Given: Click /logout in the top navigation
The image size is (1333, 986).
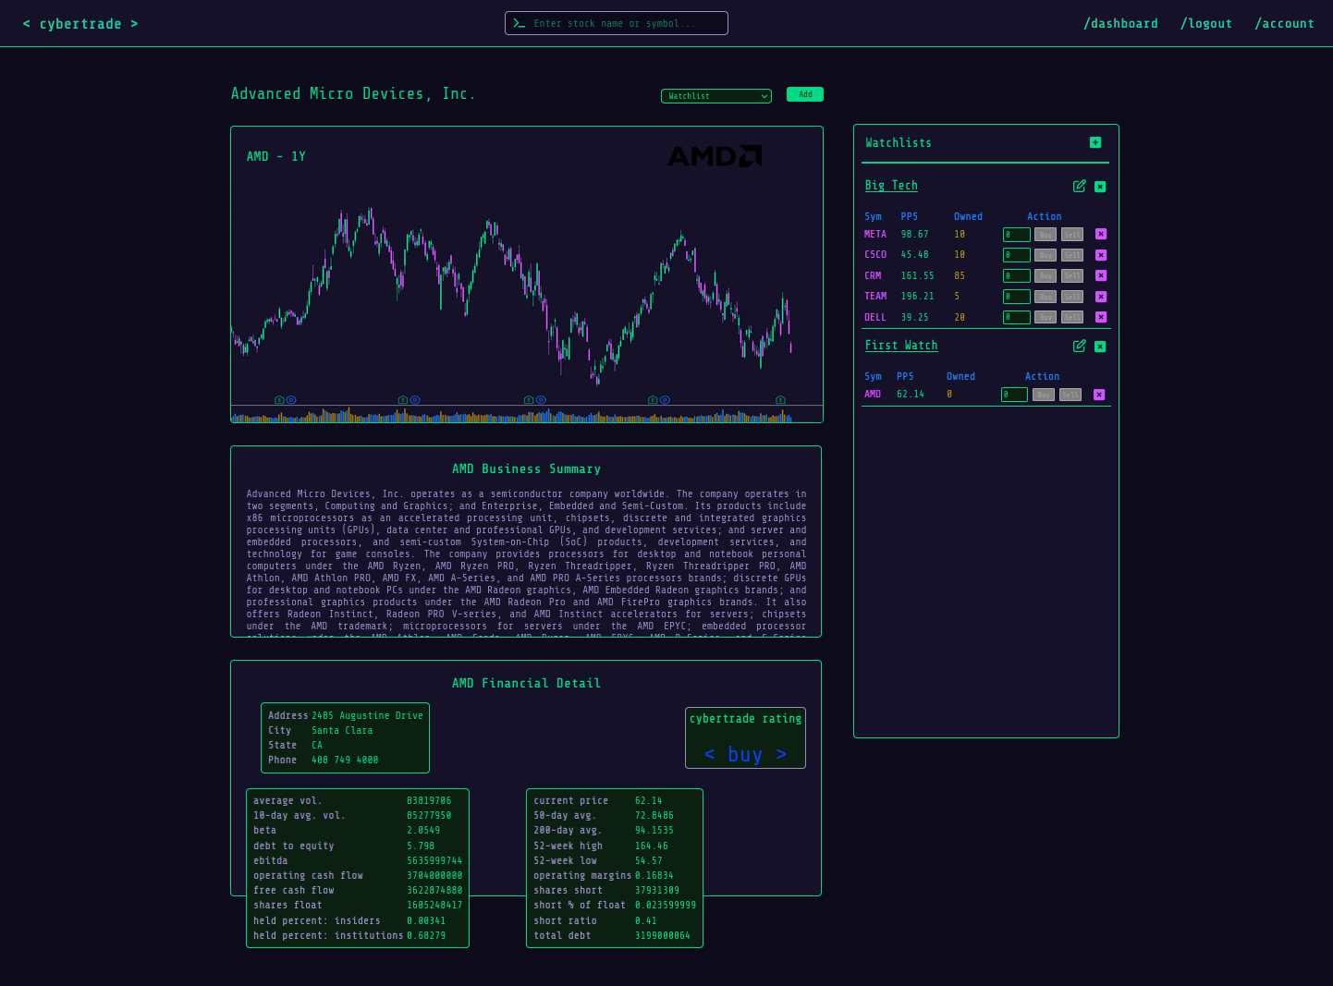Looking at the screenshot, I should click(x=1206, y=23).
